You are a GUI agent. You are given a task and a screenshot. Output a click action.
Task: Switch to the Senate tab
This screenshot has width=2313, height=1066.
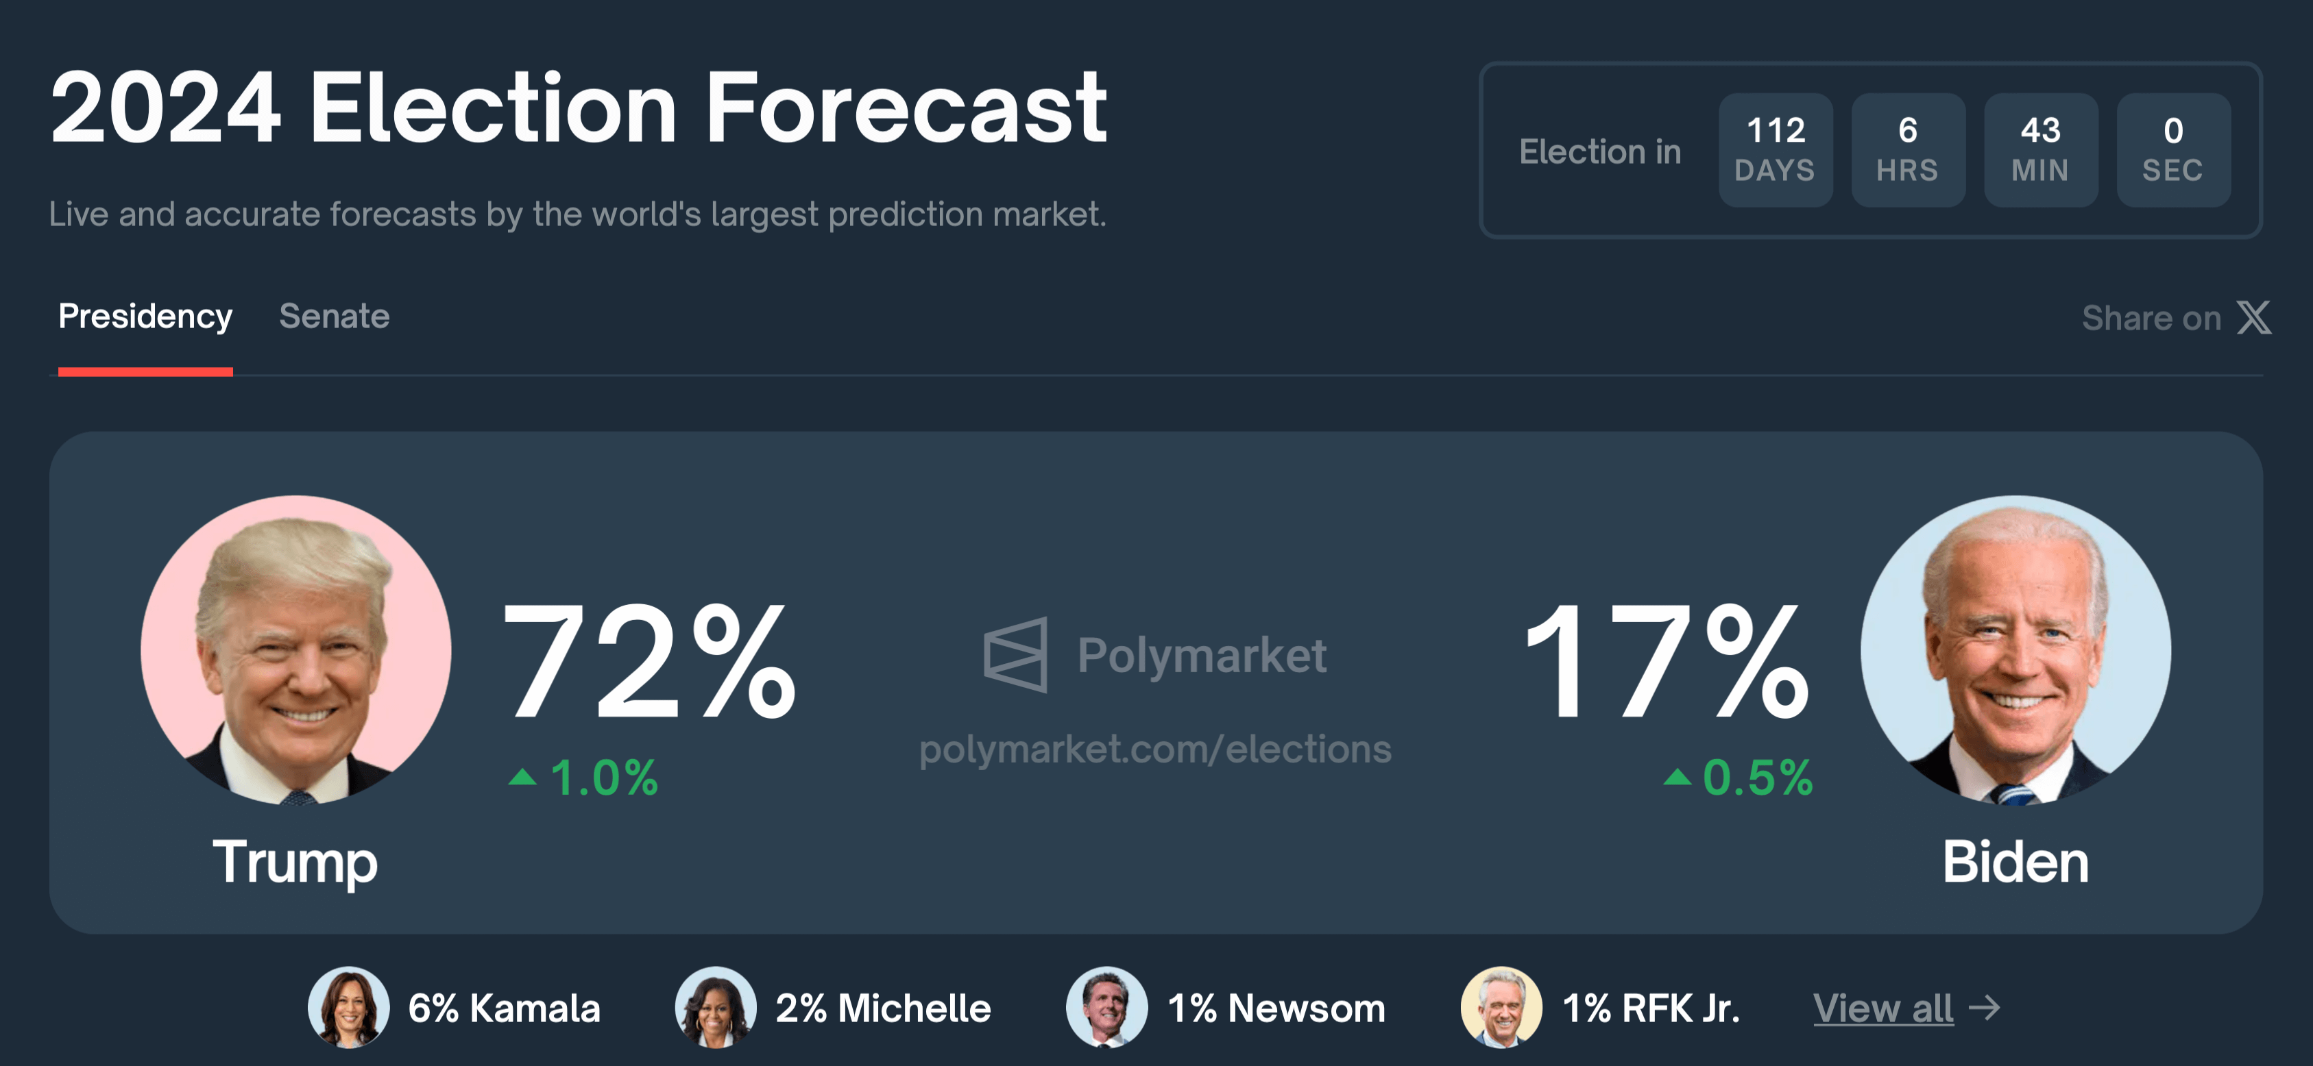pyautogui.click(x=334, y=317)
